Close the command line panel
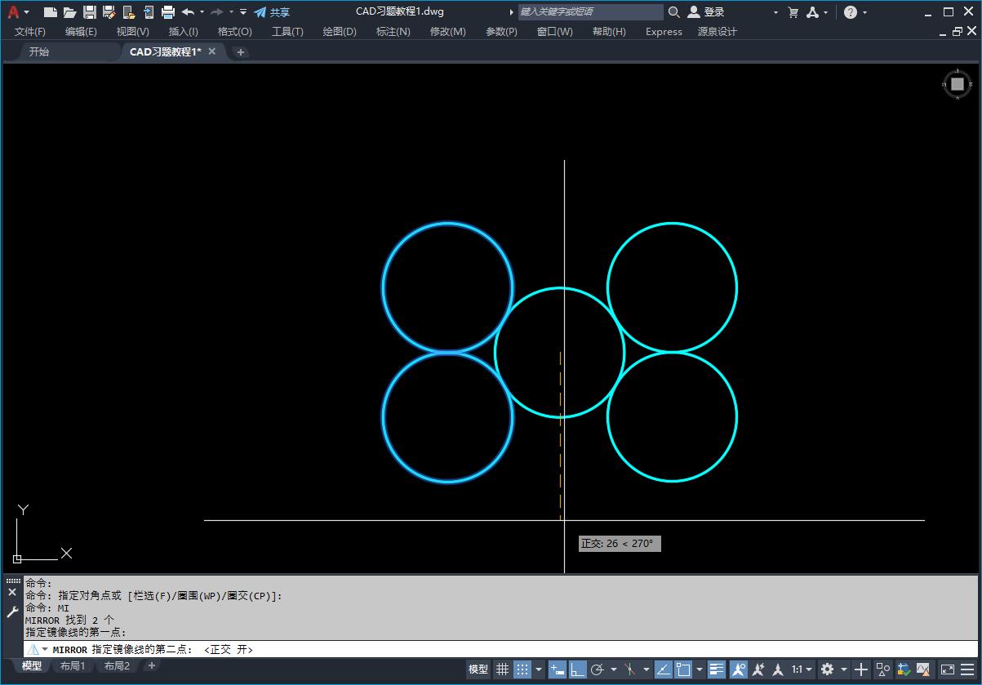Viewport: 982px width, 685px height. click(x=12, y=593)
